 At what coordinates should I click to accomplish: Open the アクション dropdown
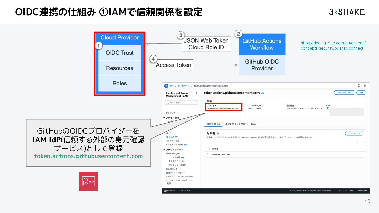(354, 133)
